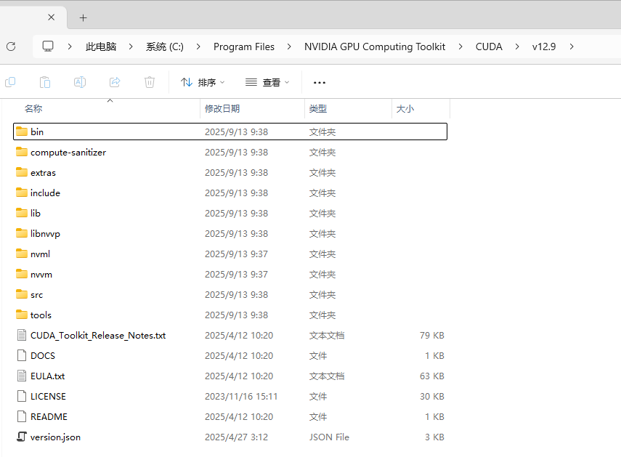Image resolution: width=621 pixels, height=457 pixels.
Task: Click the Share toolbar icon
Action: [115, 82]
